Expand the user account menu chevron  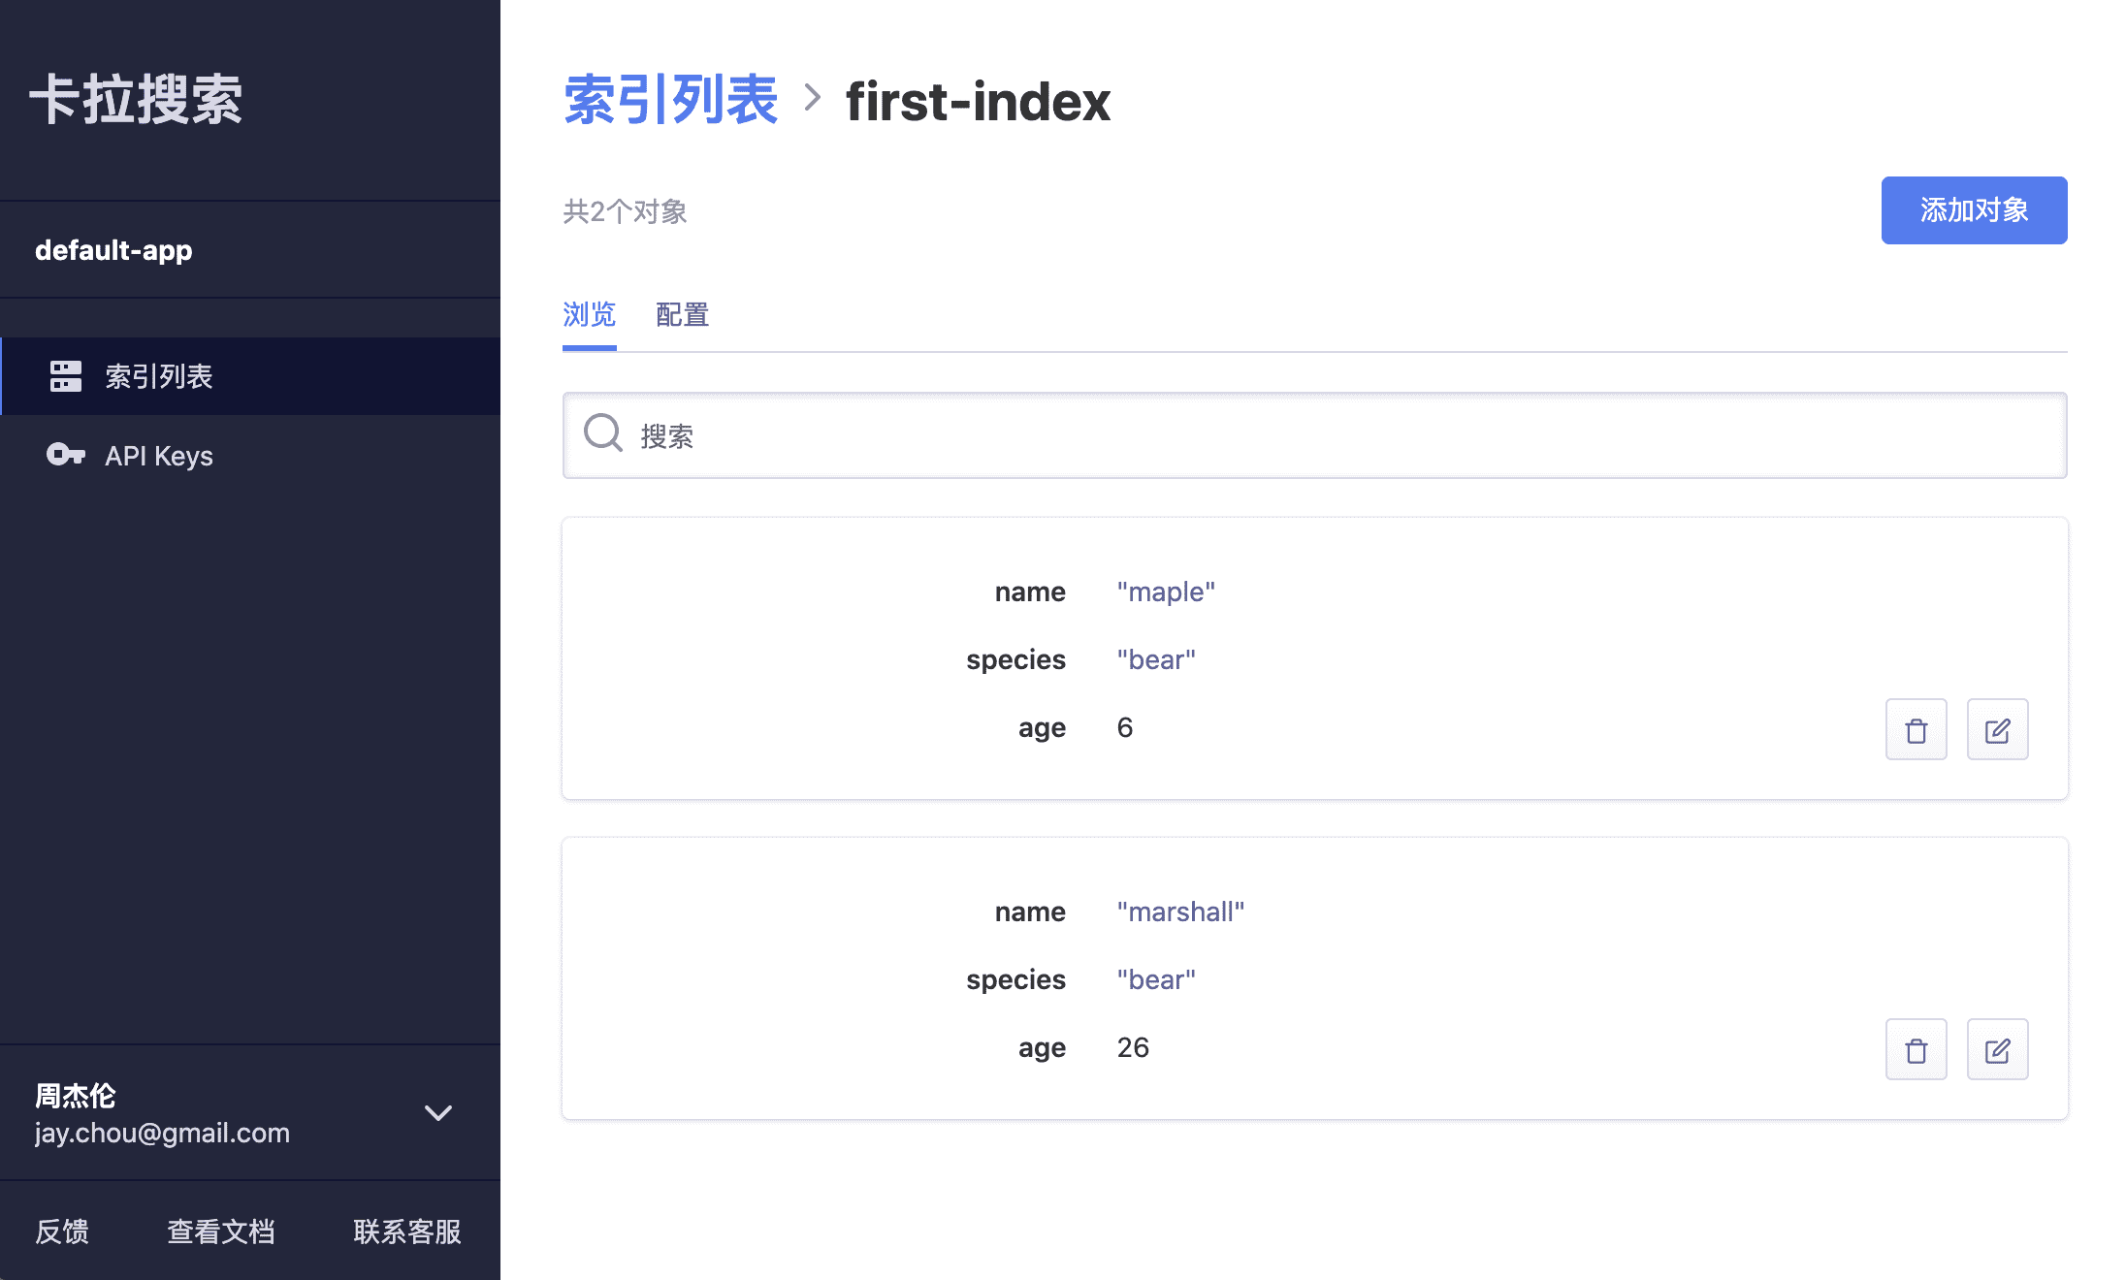click(438, 1112)
